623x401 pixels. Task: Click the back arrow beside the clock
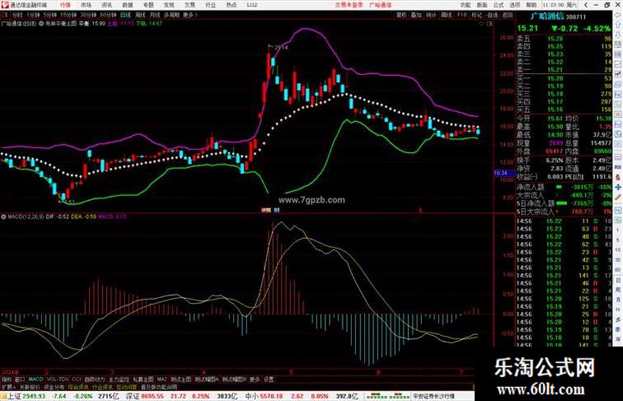pos(586,5)
